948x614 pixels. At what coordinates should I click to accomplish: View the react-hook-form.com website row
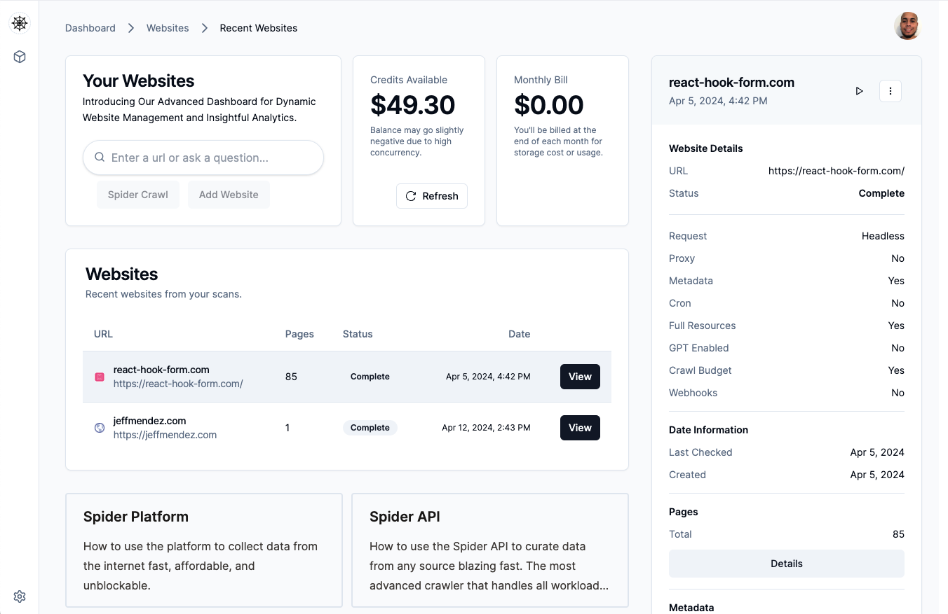[x=579, y=377]
